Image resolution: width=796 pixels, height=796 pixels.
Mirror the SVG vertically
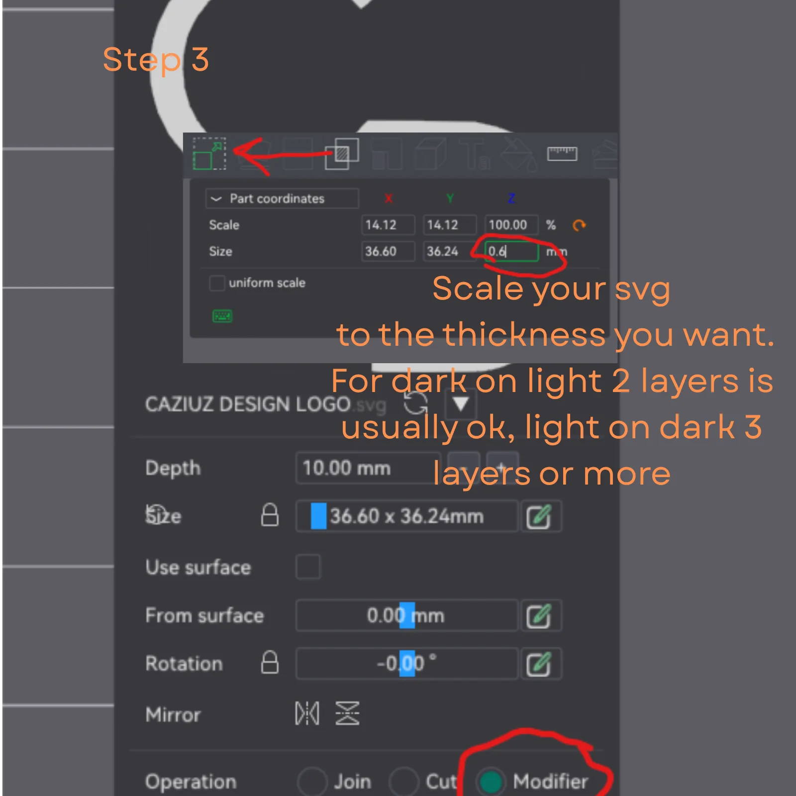tap(347, 713)
